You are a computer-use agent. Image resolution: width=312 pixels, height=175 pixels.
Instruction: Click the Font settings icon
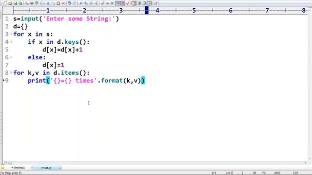tap(102, 3)
